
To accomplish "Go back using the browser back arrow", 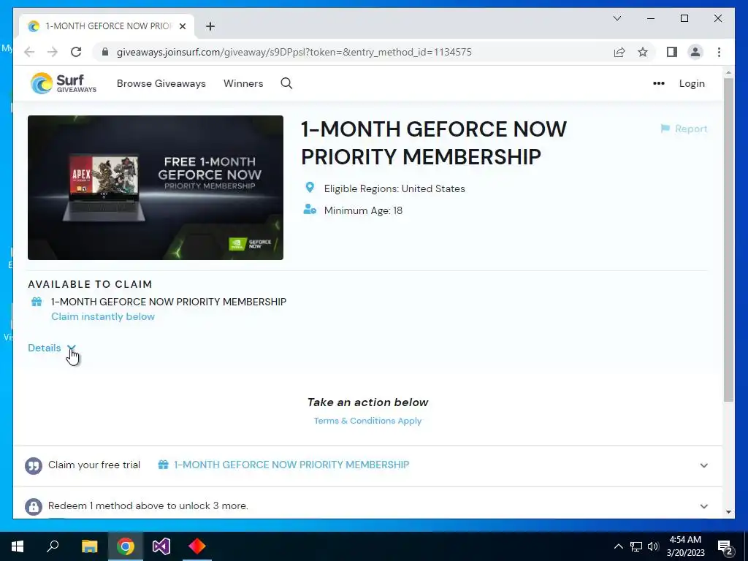I will point(29,52).
